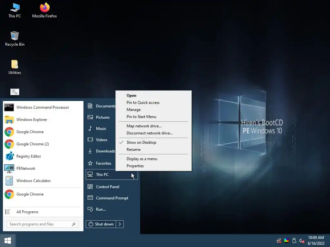Launch Windows Calculator

pyautogui.click(x=42, y=181)
